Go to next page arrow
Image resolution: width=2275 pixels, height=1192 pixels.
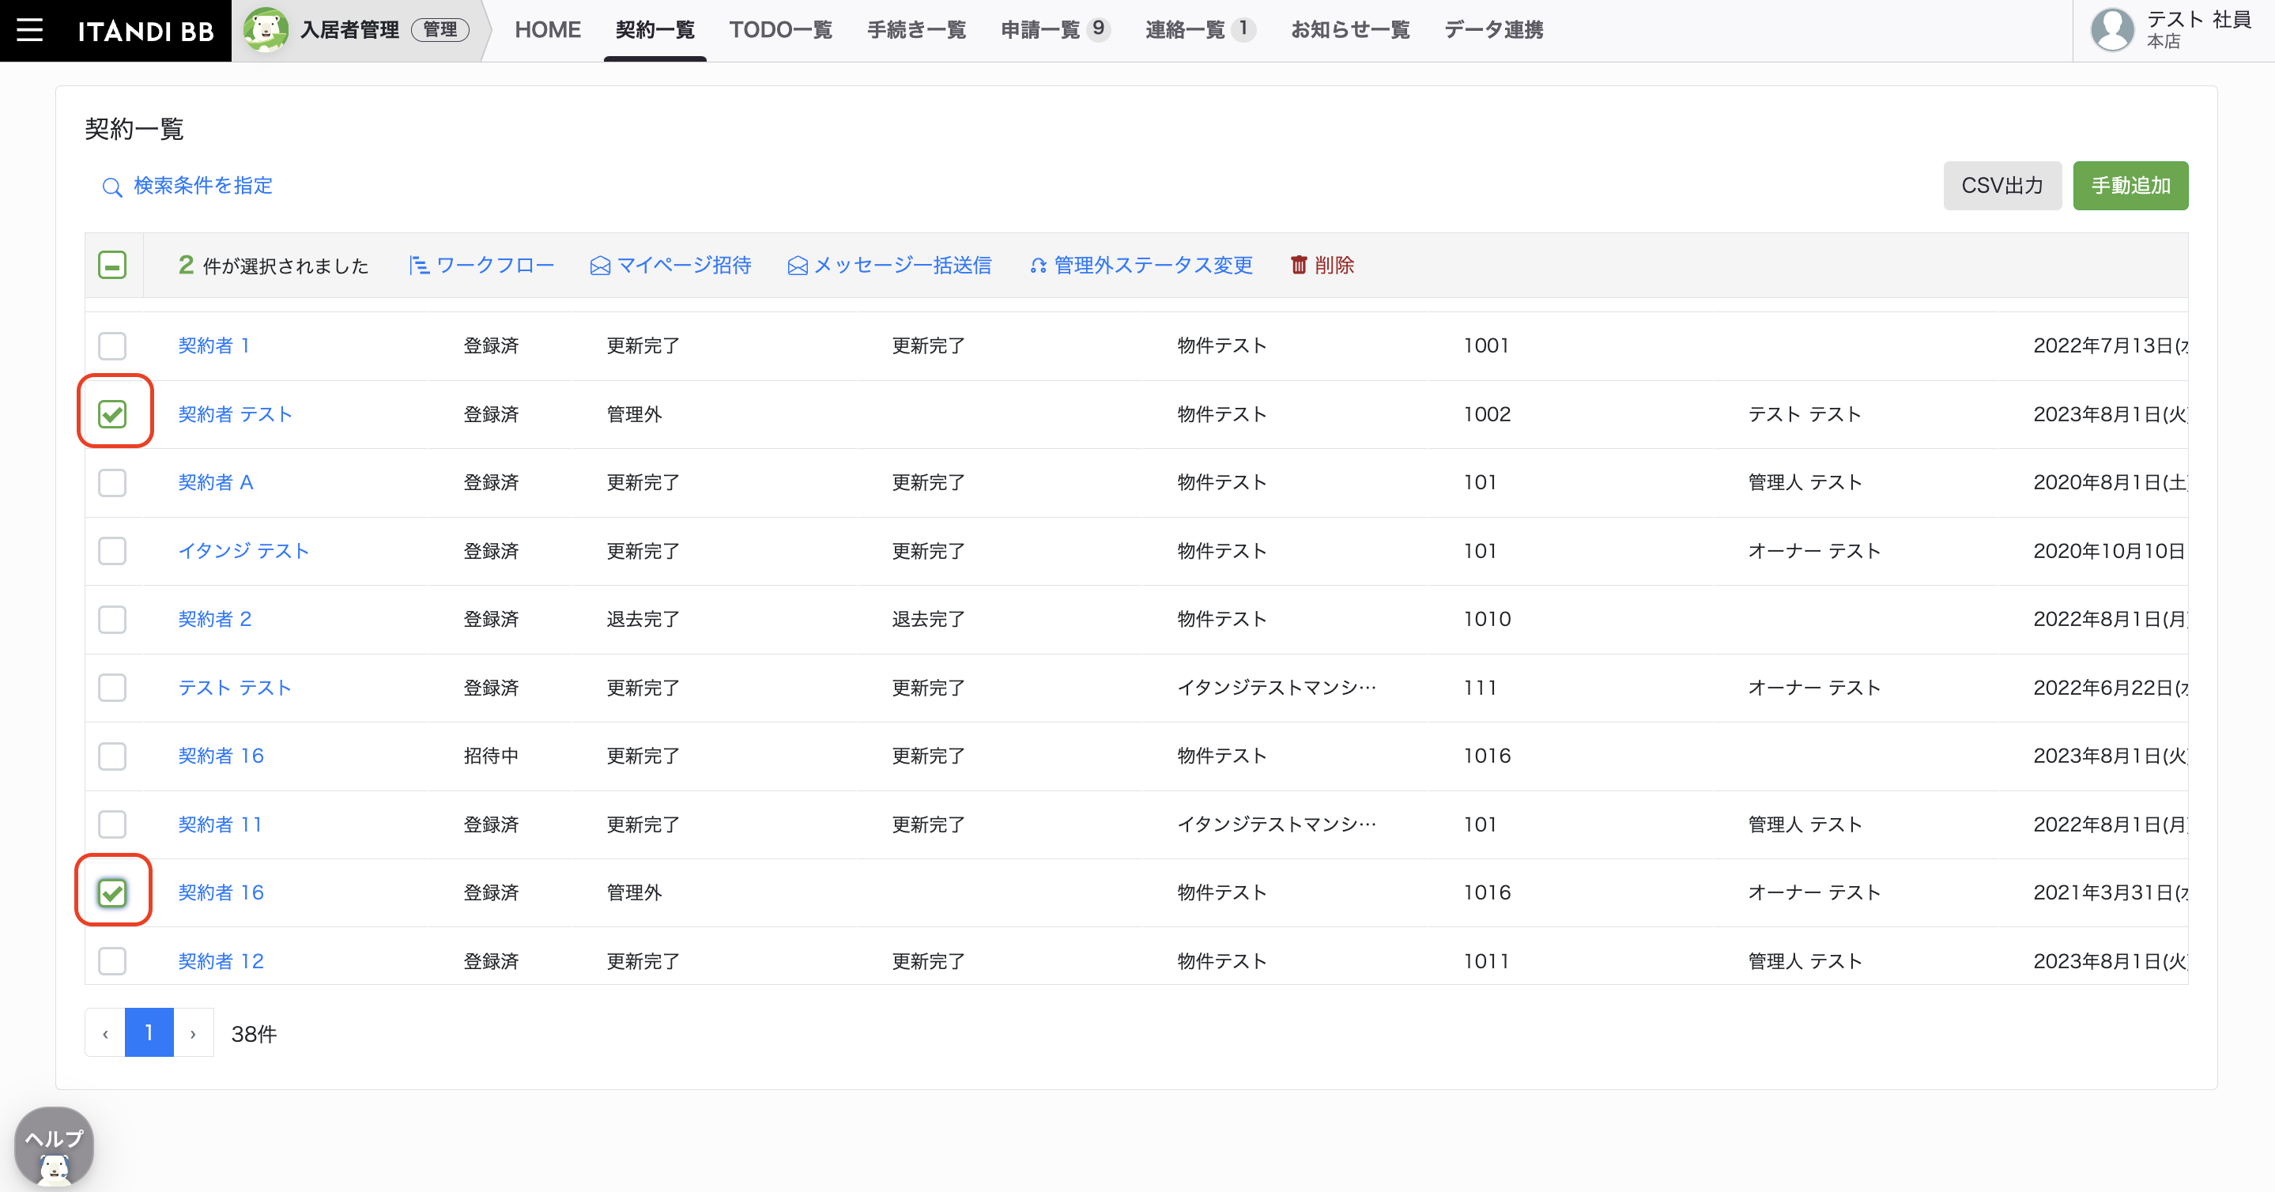click(194, 1033)
